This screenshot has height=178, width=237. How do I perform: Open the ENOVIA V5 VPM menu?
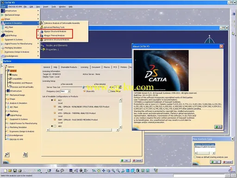[15, 6]
